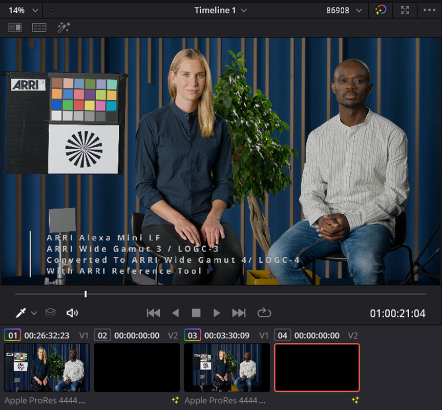This screenshot has height=410, width=442.
Task: Select the highlighted clip 04 thumbnail
Action: [317, 367]
